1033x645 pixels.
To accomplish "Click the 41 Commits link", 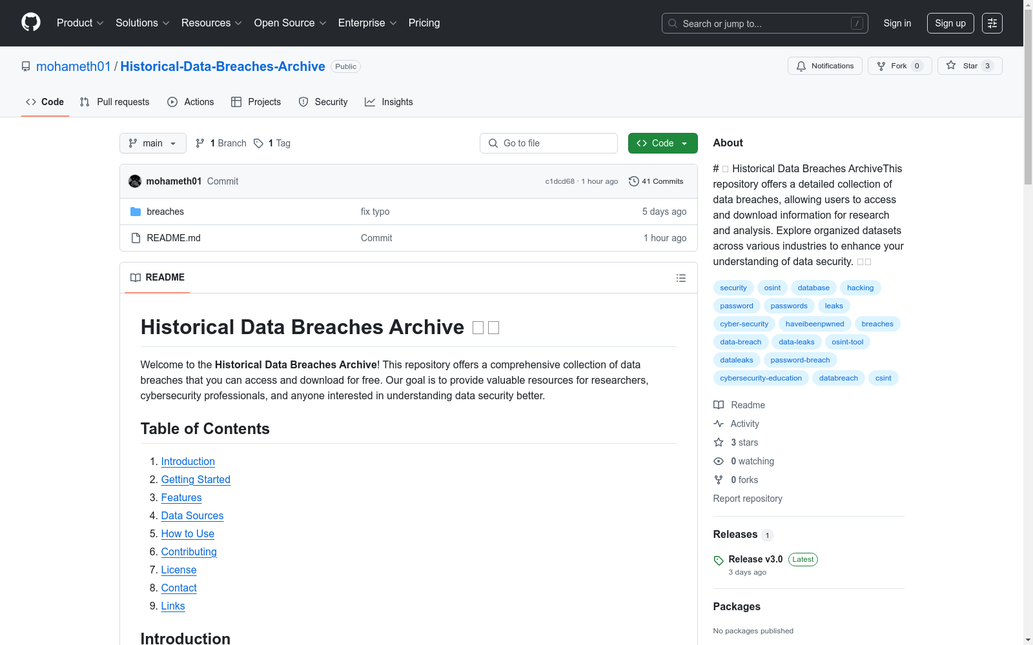I will [656, 181].
